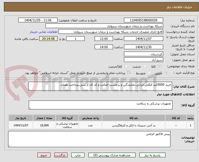Click the عدد unit cell
Screen dimensions: 199x162
90,125
